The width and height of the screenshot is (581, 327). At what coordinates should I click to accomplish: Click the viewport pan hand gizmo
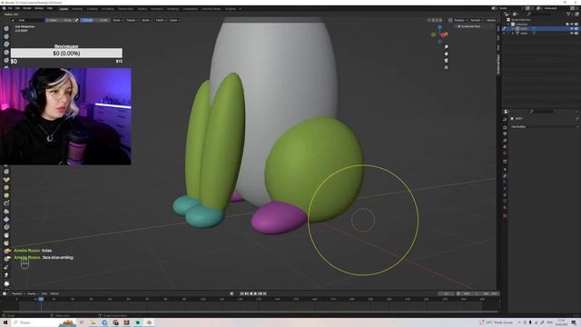coord(446,54)
